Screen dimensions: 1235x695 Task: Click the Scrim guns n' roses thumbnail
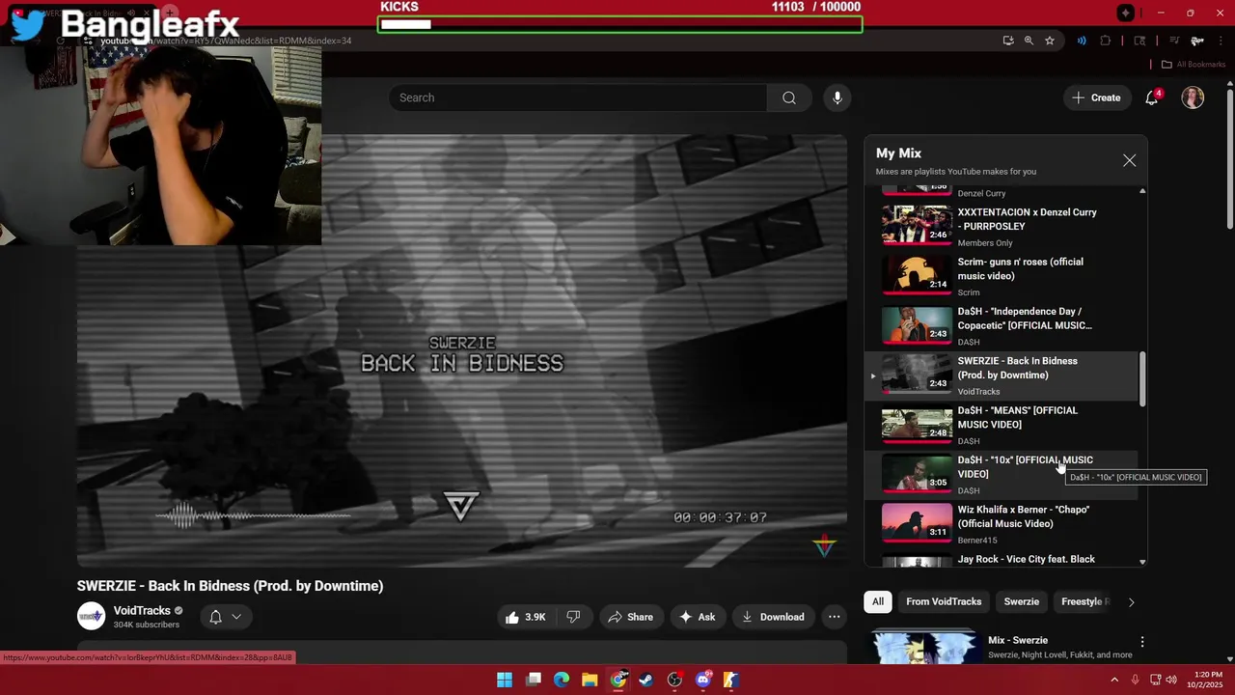point(917,274)
